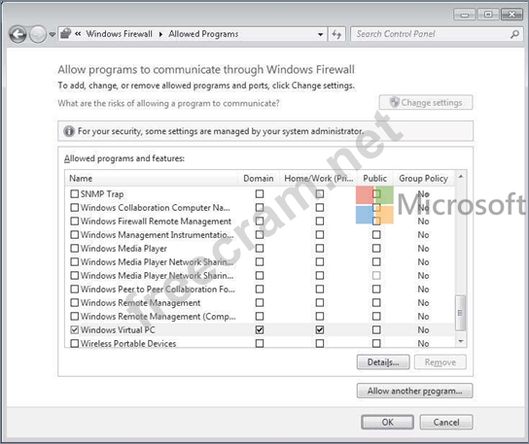Click the Forward navigation arrow
Image resolution: width=529 pixels, height=444 pixels.
38,34
